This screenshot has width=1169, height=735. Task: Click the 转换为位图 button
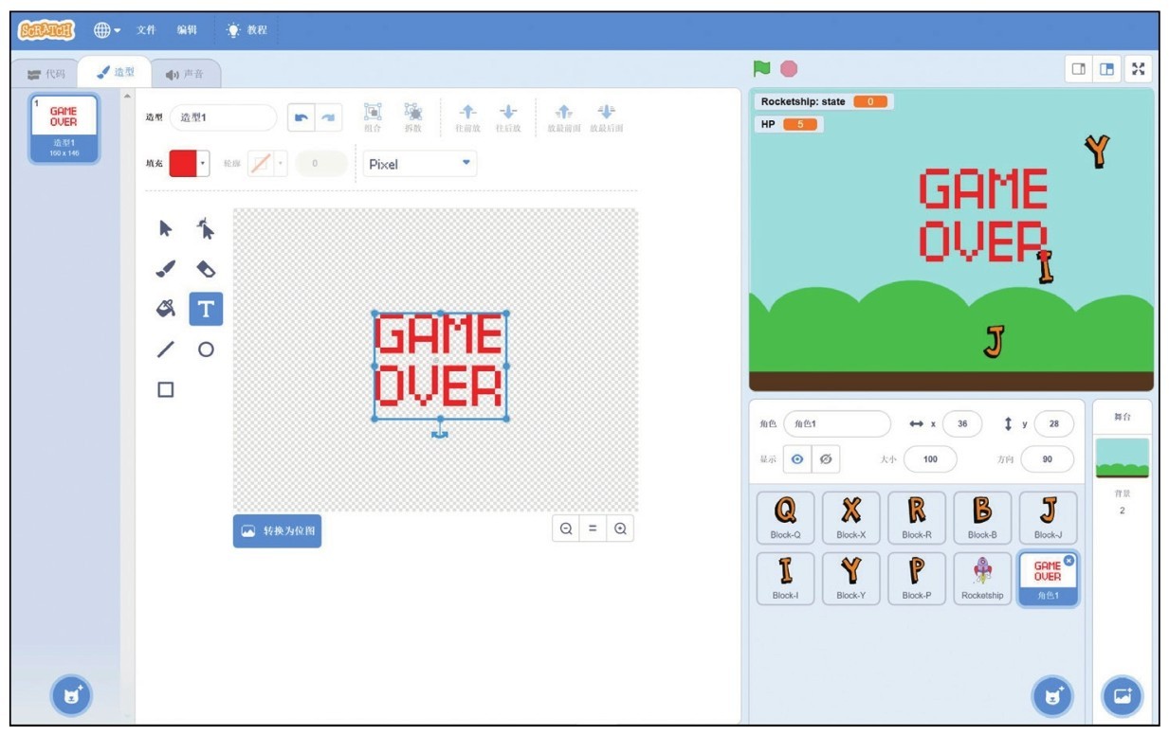coord(277,531)
